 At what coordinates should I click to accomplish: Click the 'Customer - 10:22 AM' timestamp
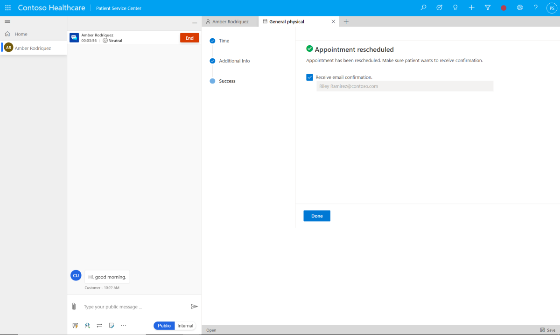(102, 288)
